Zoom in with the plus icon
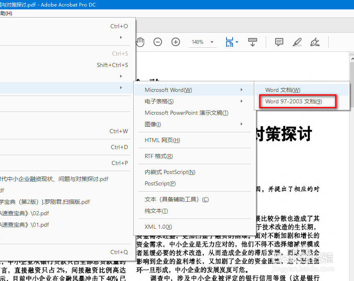354x281 pixels. [176, 42]
